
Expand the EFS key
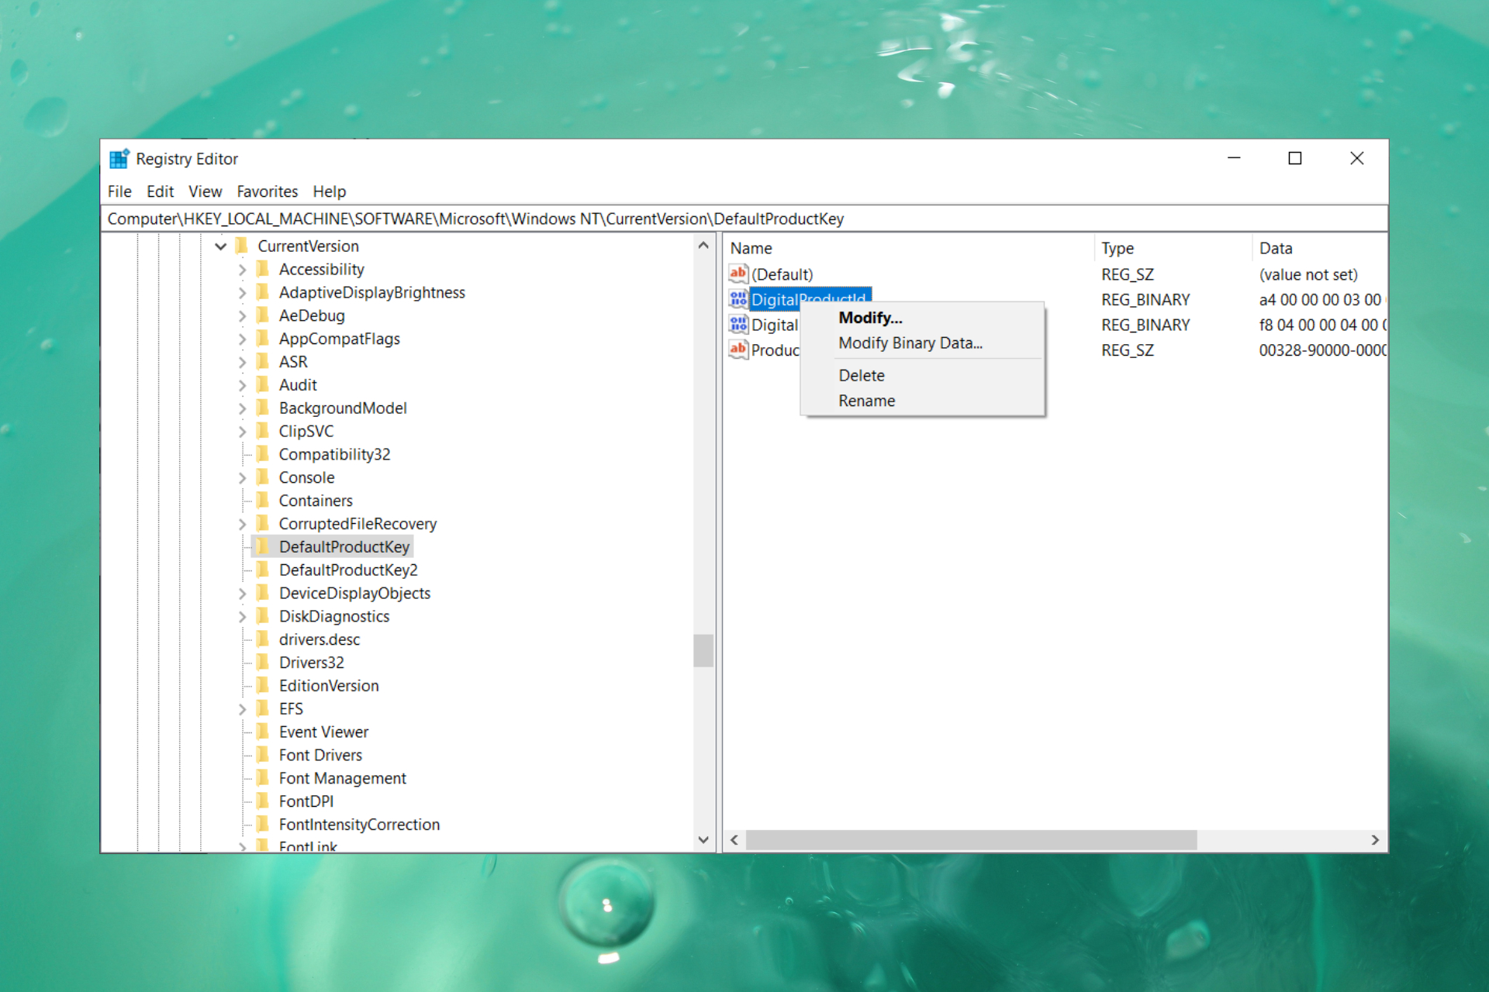(x=243, y=708)
